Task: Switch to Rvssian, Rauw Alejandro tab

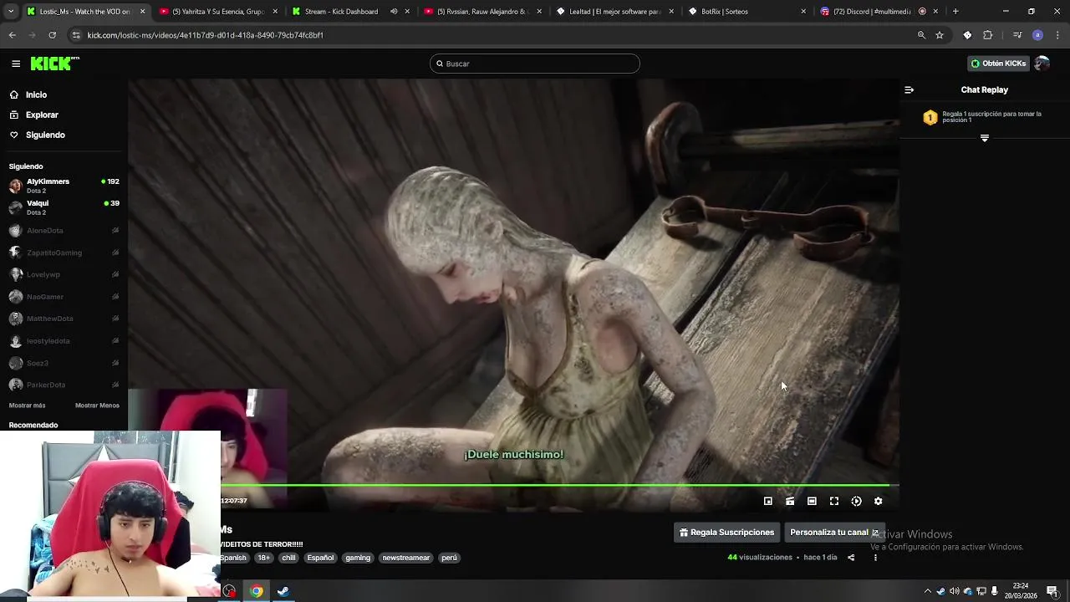Action: click(482, 12)
